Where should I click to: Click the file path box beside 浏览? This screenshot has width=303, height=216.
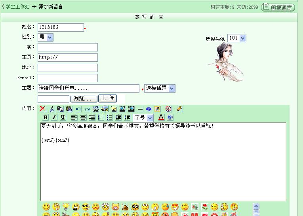53,99
